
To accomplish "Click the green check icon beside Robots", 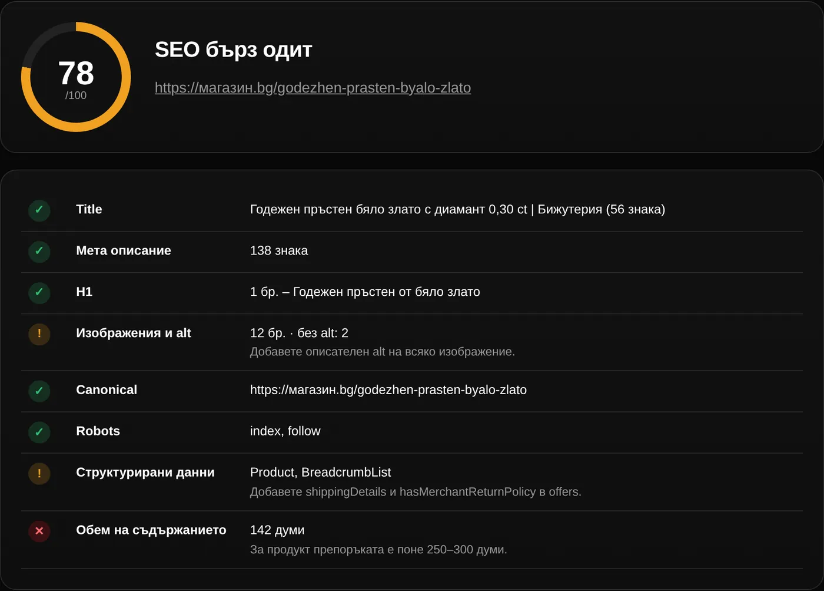I will (x=39, y=432).
